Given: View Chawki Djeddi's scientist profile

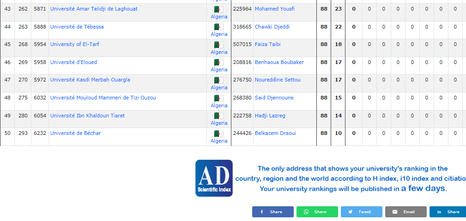Looking at the screenshot, I should (272, 27).
